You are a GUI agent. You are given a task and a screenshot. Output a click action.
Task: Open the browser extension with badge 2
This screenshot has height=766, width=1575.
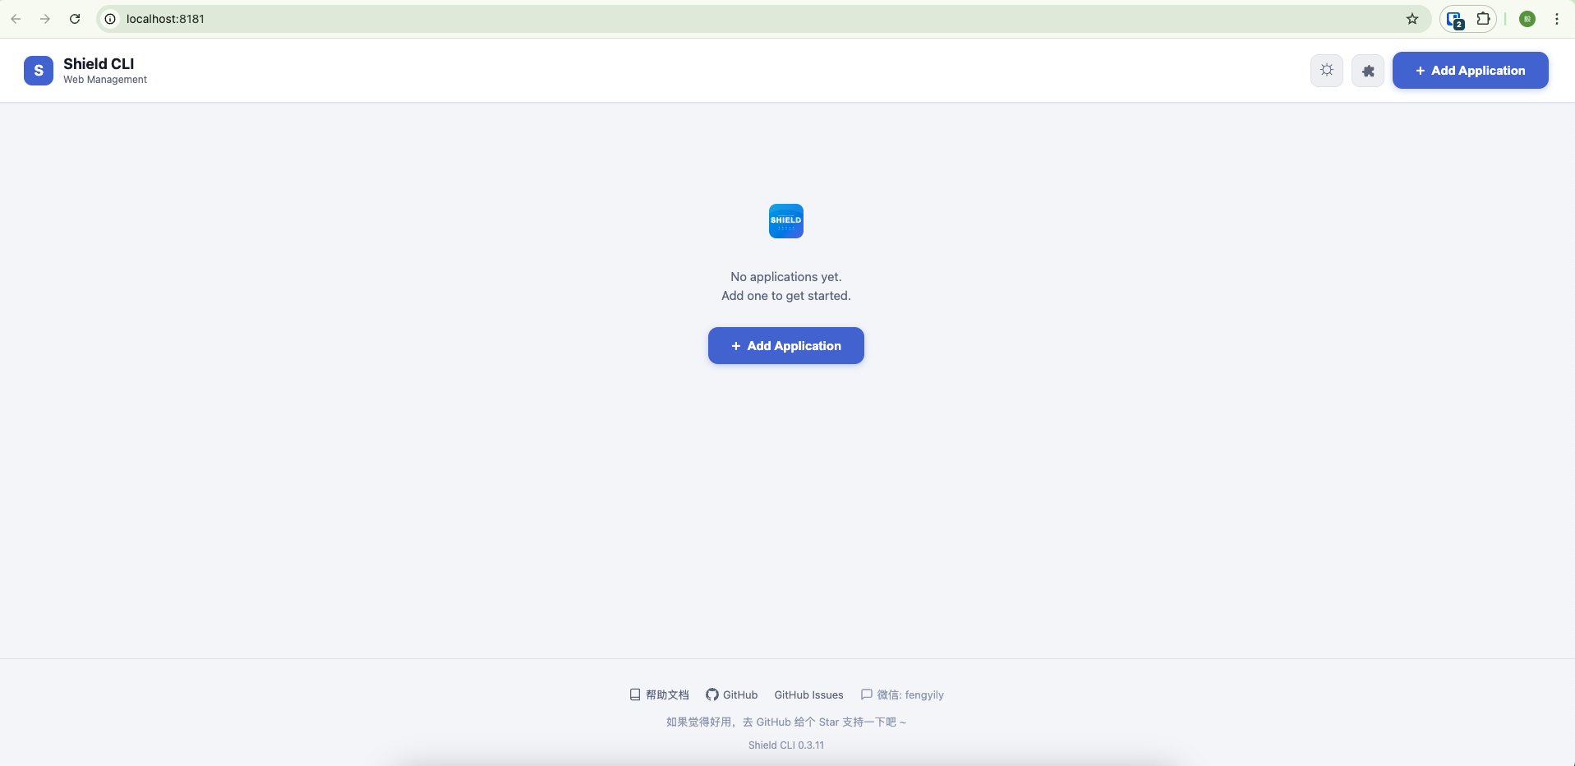coord(1454,20)
